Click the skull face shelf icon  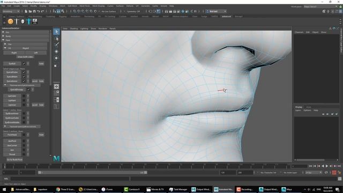[23, 21]
